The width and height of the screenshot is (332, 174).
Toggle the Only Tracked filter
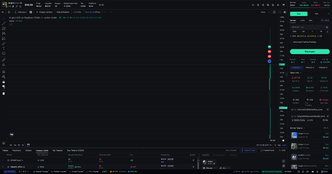pos(231,151)
